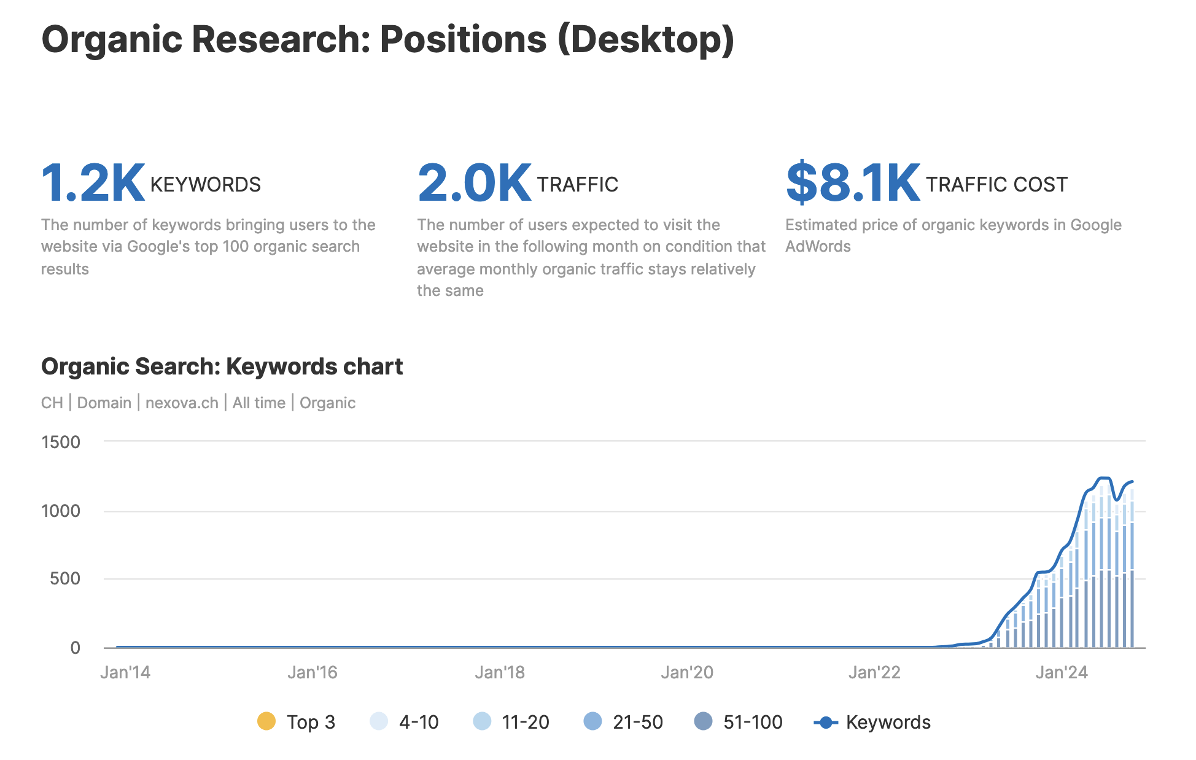
Task: Click the Organic Research: Positions (Desktop) heading
Action: click(x=388, y=40)
